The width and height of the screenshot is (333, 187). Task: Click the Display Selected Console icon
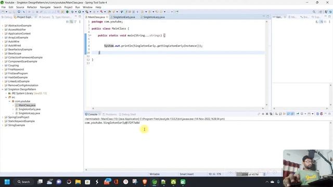point(302,114)
